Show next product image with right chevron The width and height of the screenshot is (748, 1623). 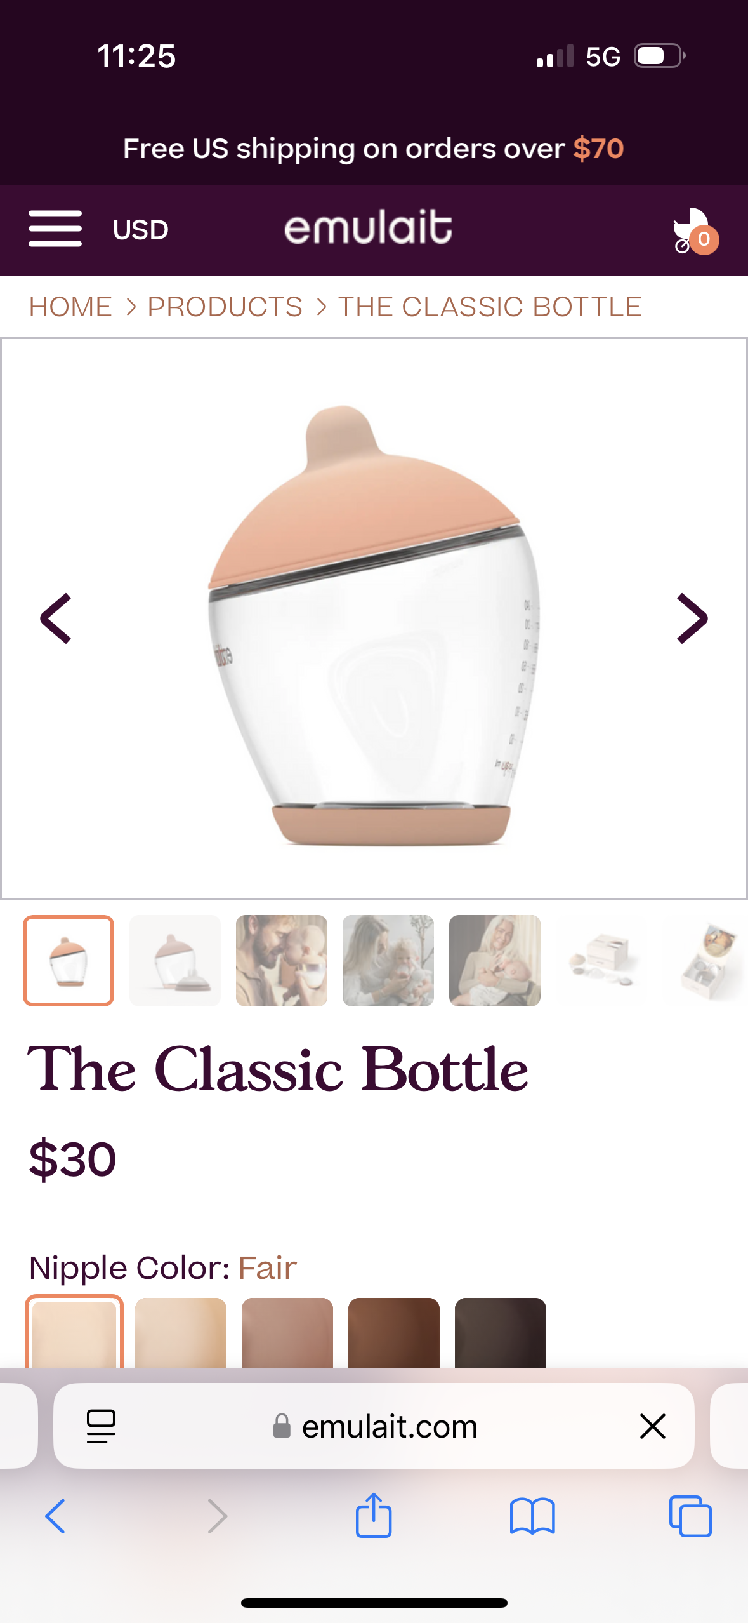pos(692,618)
